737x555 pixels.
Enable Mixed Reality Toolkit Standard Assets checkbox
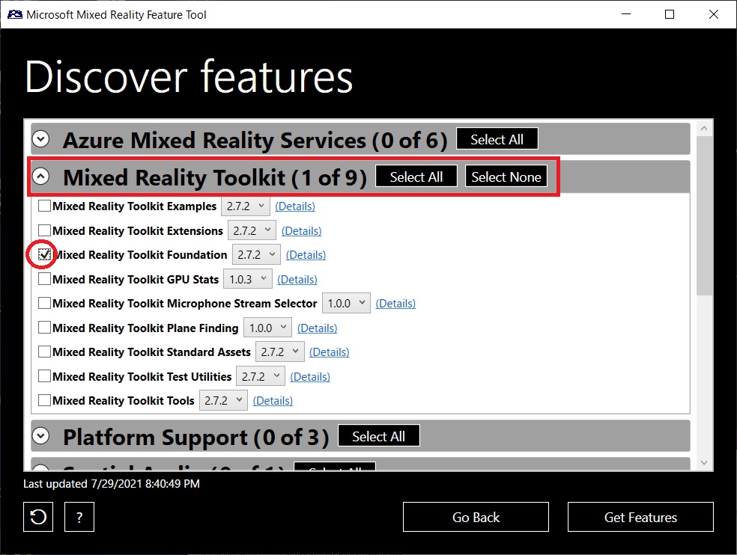[44, 352]
